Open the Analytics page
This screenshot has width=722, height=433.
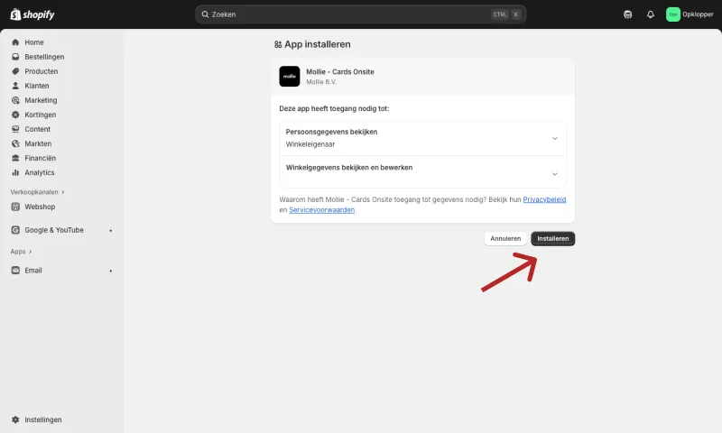tap(40, 172)
